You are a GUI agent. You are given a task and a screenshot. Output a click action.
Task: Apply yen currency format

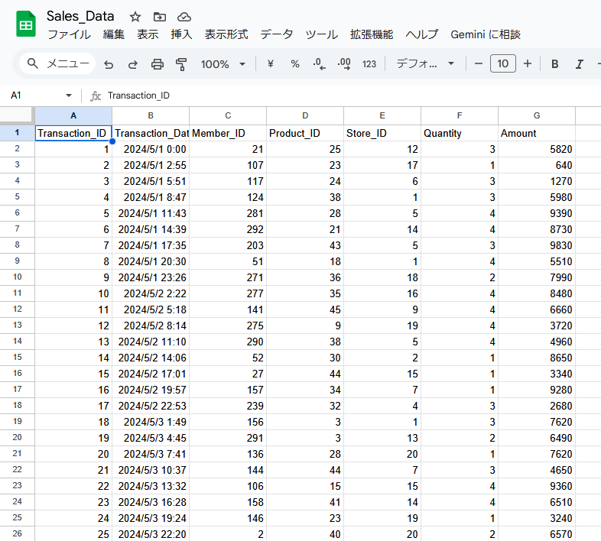[x=271, y=64]
